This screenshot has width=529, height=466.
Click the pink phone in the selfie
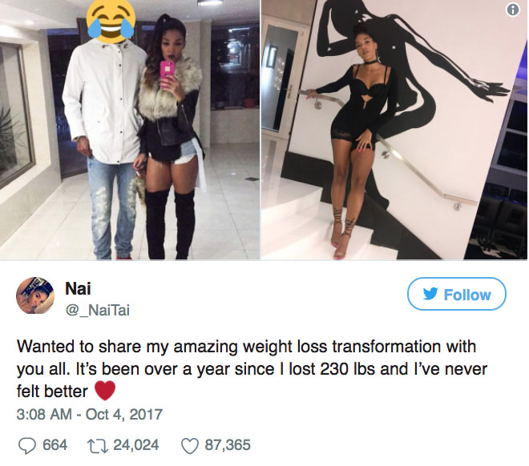coord(167,74)
